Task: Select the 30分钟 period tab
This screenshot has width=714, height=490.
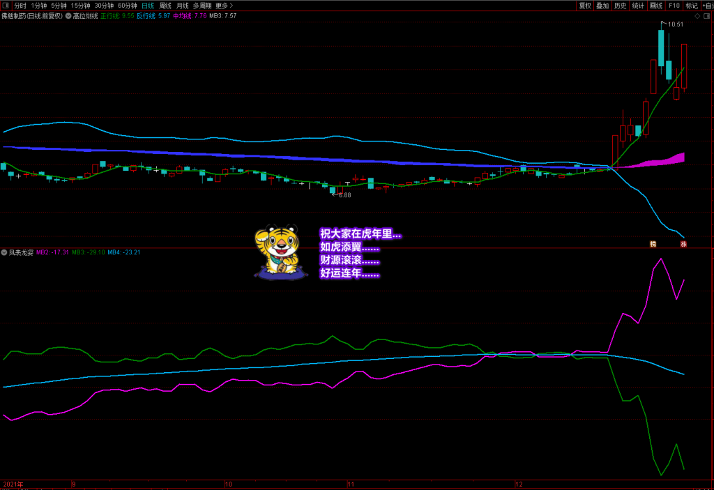Action: pos(104,6)
